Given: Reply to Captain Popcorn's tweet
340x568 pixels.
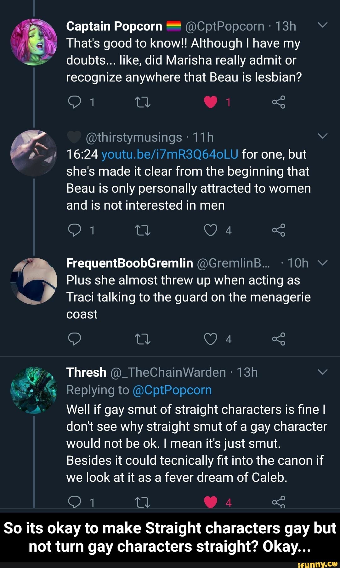Looking at the screenshot, I should tap(75, 102).
